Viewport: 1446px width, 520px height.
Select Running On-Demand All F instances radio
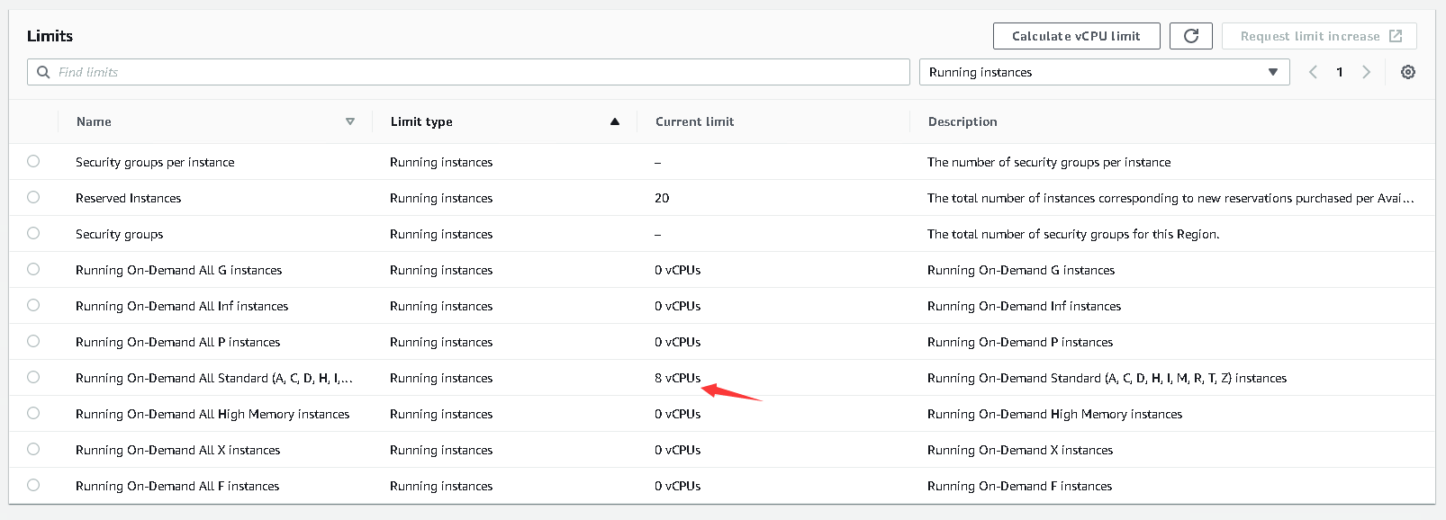[33, 485]
